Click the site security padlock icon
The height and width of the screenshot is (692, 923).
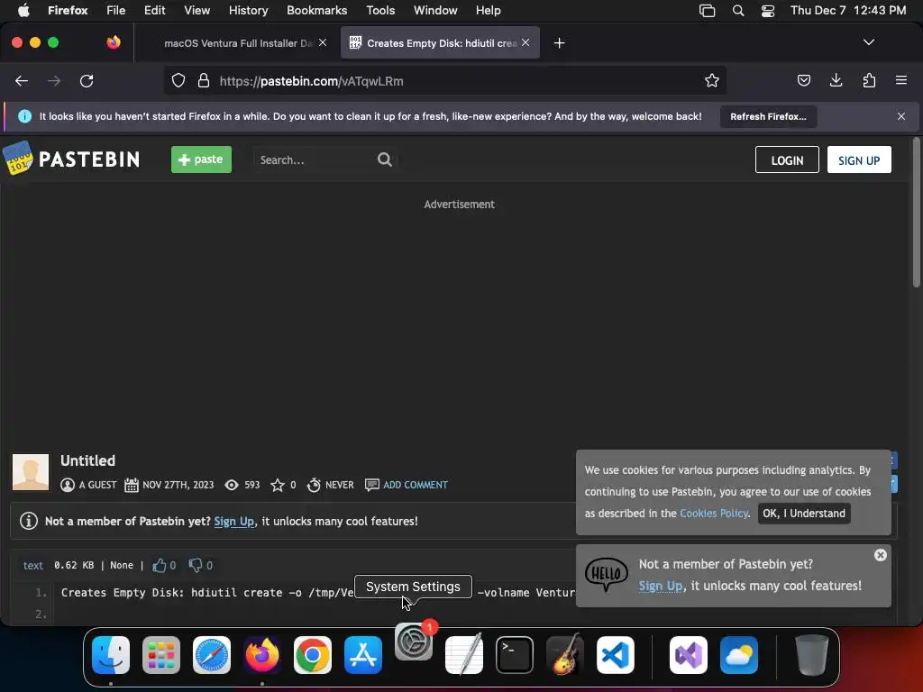tap(204, 80)
